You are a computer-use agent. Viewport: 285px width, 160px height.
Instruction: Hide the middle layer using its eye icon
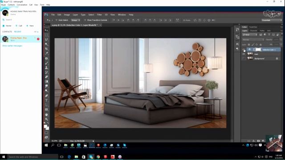[244, 54]
